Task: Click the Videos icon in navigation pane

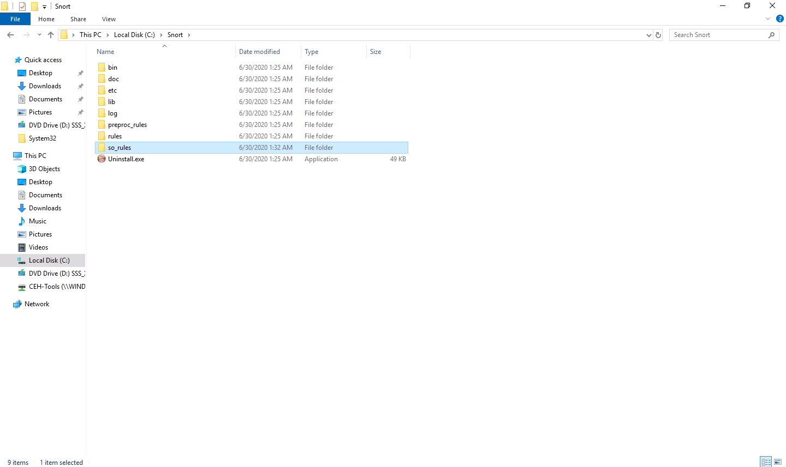Action: click(x=22, y=247)
